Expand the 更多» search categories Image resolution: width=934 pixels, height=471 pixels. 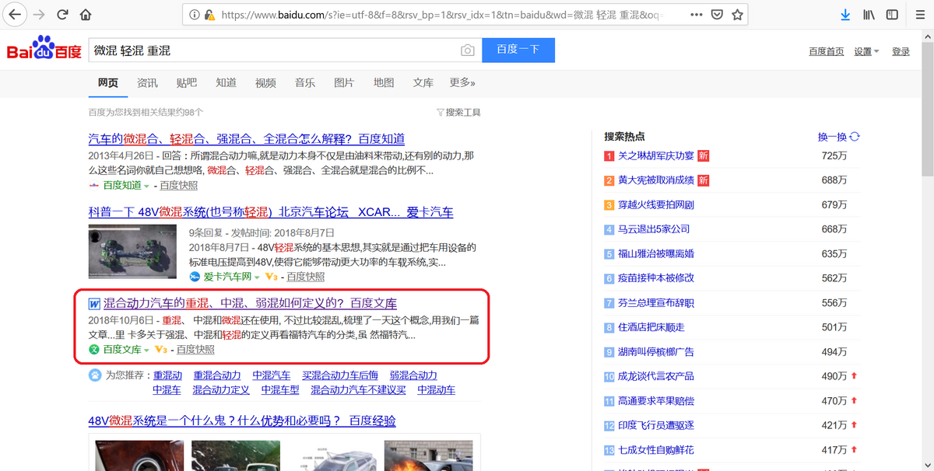(462, 82)
